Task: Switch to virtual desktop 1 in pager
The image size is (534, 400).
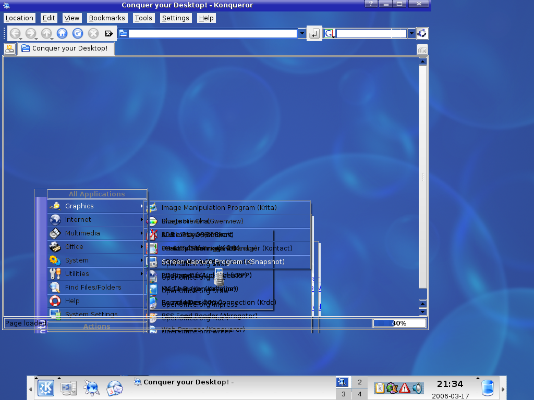Action: click(x=342, y=382)
